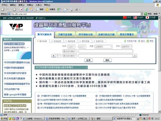Open first 题名或关键词 field dropdown
Image resolution: width=161 pixels, height=121 pixels.
(70, 51)
